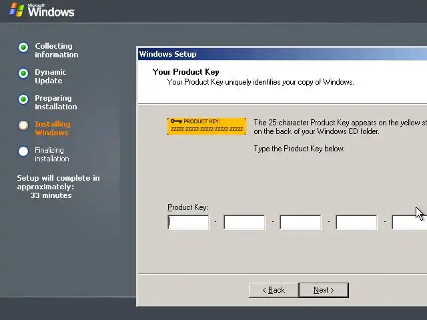Screen dimensions: 427x320
Task: Click the 'Collecting information' label
Action: tap(56, 50)
